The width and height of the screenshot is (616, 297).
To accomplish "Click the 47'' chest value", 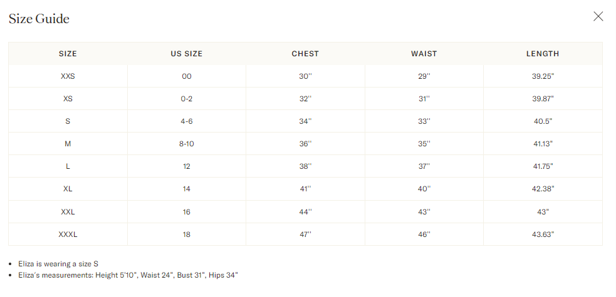I will pos(305,234).
